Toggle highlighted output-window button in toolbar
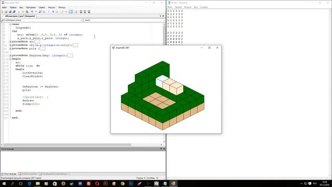 (x=71, y=11)
